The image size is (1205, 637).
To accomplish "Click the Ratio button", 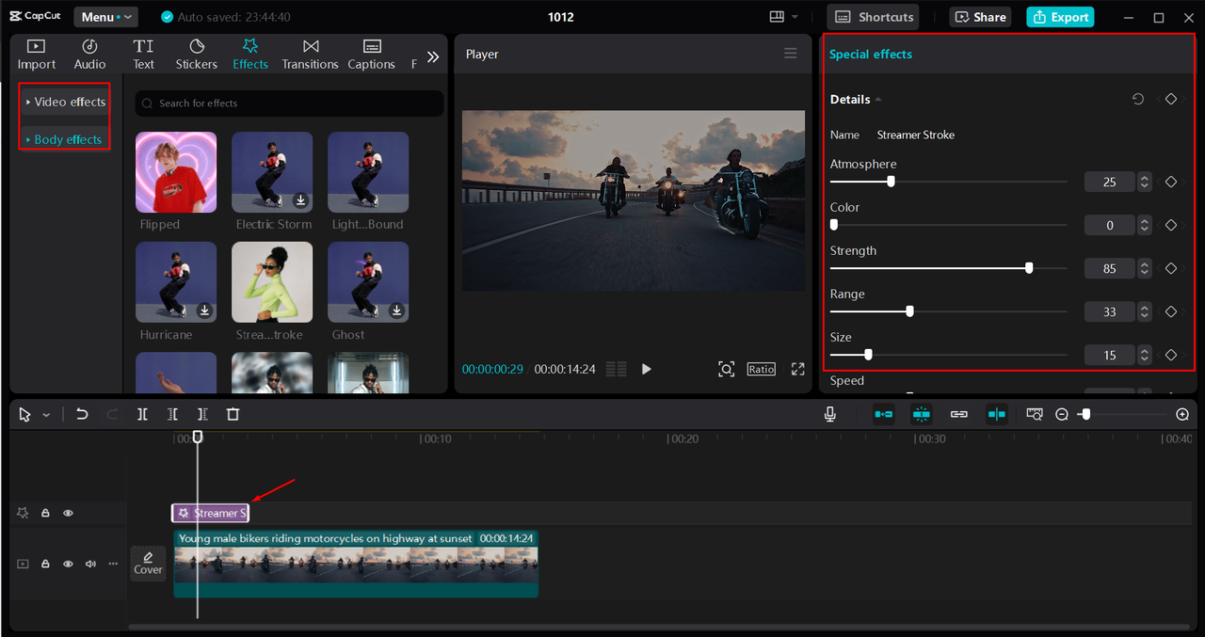I will click(x=761, y=369).
